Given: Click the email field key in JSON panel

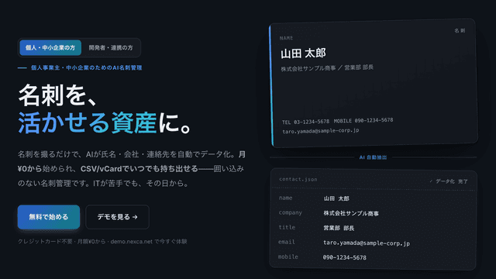Looking at the screenshot, I should (287, 242).
